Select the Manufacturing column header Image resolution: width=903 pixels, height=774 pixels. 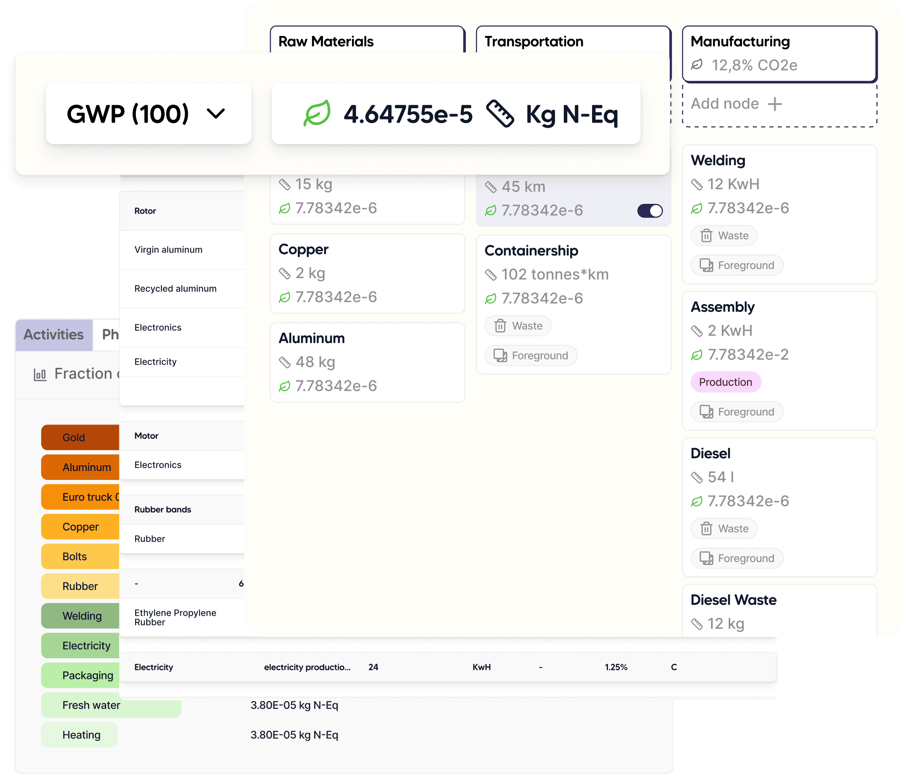click(779, 54)
